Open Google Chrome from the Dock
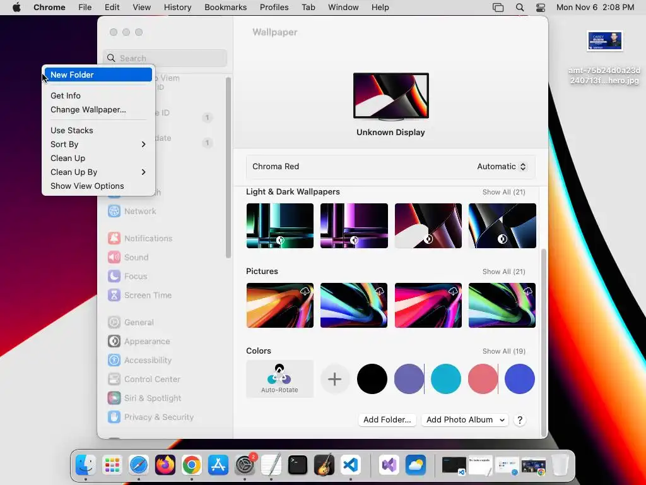Screen dimensions: 646x485 192,465
